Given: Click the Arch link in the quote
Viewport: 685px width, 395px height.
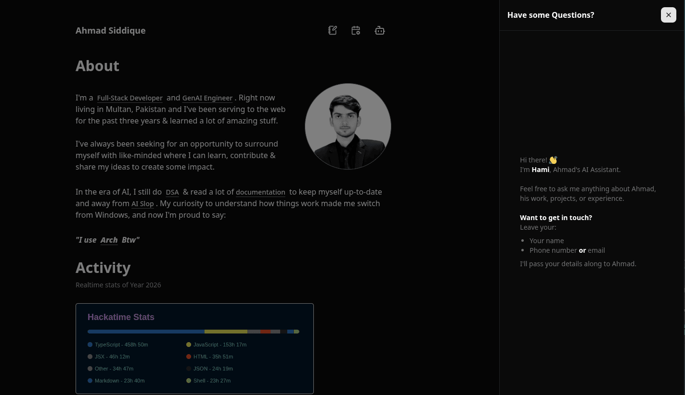Looking at the screenshot, I should [x=109, y=240].
